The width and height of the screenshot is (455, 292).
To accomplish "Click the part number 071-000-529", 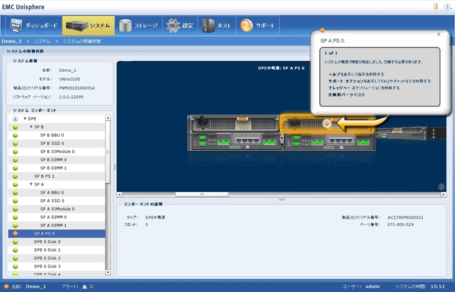I will pos(400,224).
